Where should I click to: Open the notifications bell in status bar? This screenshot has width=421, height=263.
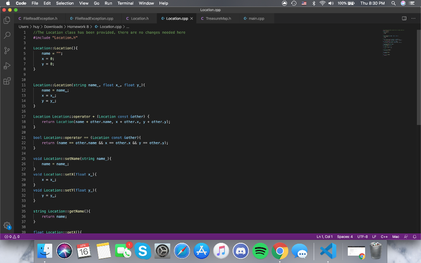pos(414,237)
